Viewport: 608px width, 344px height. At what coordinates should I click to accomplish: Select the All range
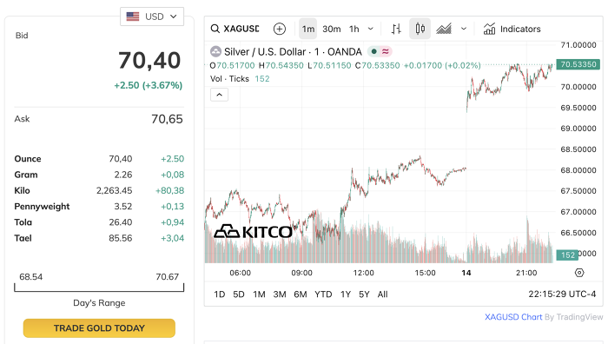pyautogui.click(x=382, y=294)
